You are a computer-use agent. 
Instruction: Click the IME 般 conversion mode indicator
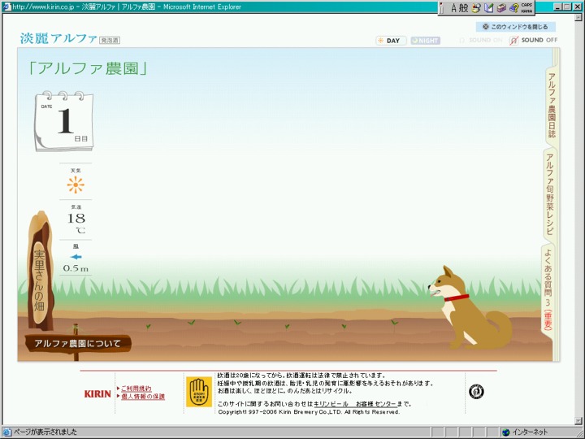(x=464, y=8)
